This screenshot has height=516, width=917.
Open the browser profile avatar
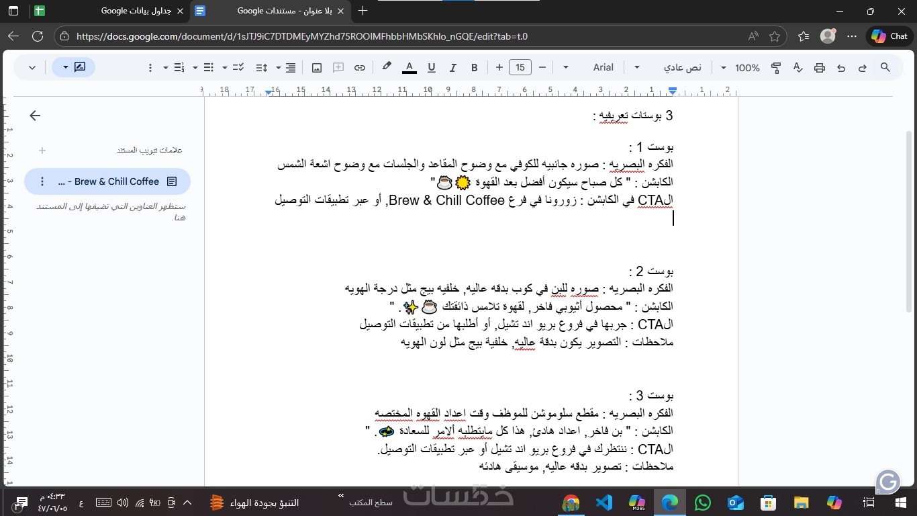828,36
